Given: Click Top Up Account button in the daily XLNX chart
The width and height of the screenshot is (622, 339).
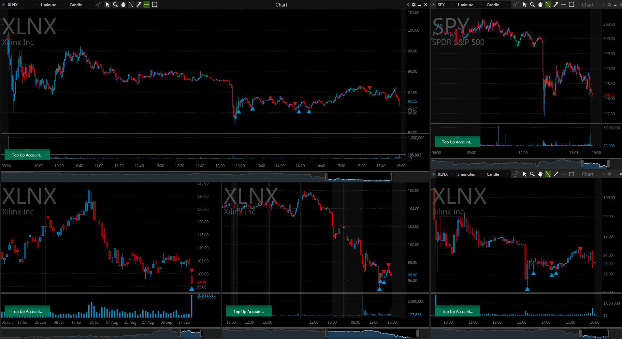Looking at the screenshot, I should click(x=27, y=311).
